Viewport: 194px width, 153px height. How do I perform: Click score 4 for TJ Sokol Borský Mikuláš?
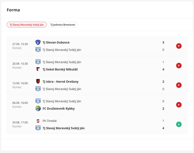[163, 69]
